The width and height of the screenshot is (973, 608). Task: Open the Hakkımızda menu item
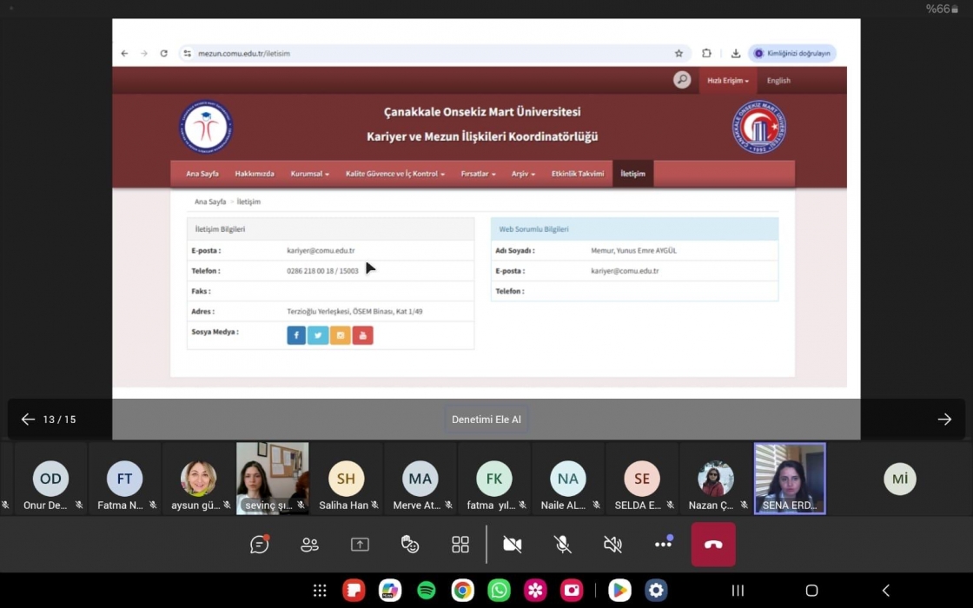click(255, 174)
